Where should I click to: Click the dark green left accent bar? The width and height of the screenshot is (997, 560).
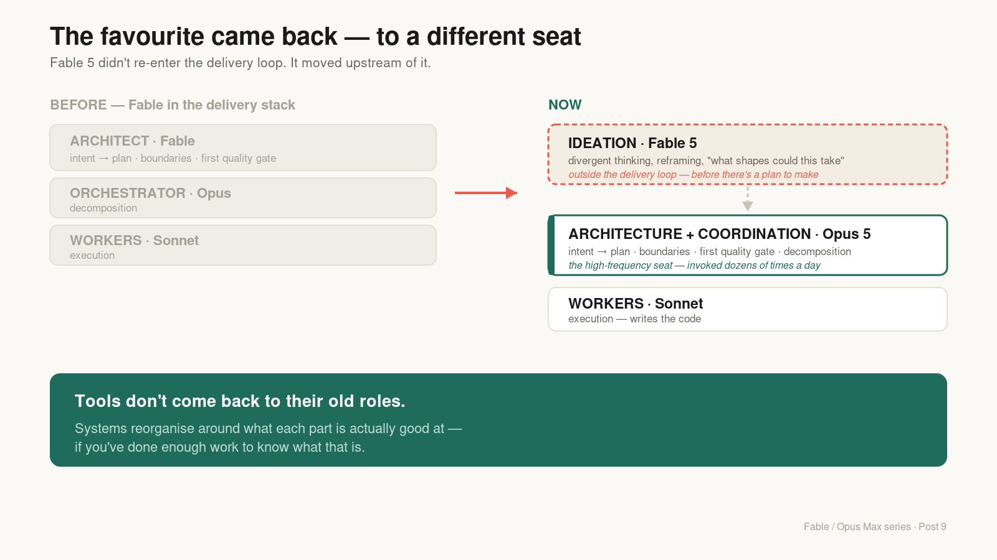click(551, 245)
